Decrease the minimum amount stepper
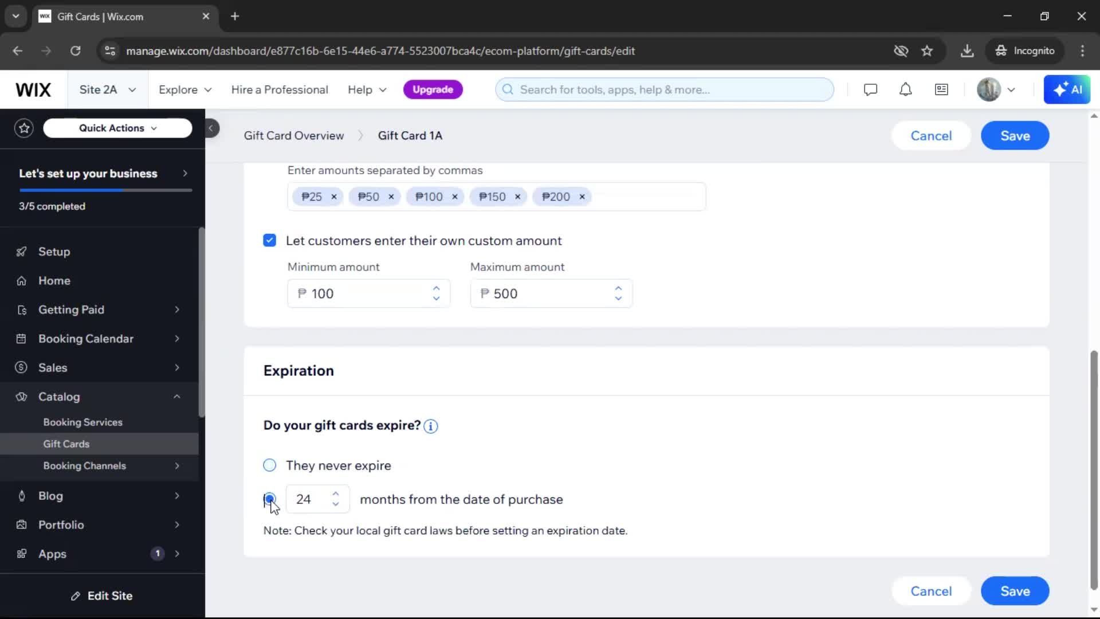This screenshot has width=1100, height=619. [x=437, y=299]
